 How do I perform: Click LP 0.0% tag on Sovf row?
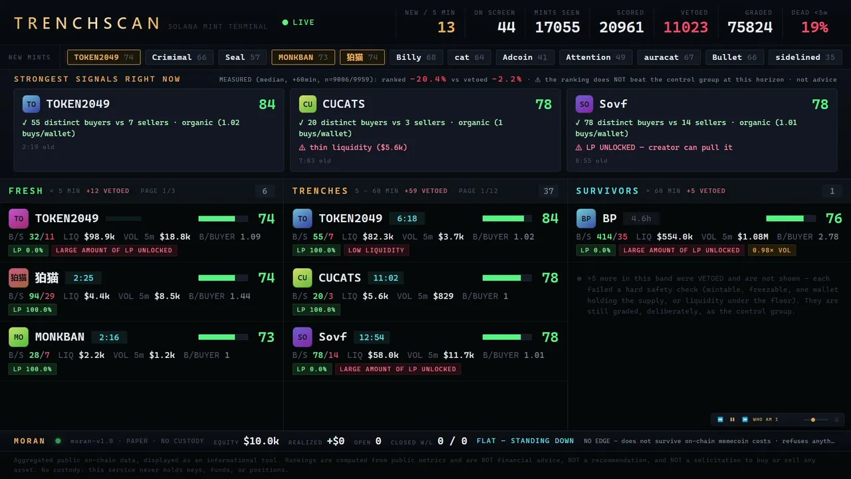(312, 369)
